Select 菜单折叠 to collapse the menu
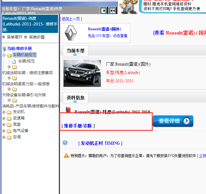The height and width of the screenshot is (194, 206). click(37, 37)
